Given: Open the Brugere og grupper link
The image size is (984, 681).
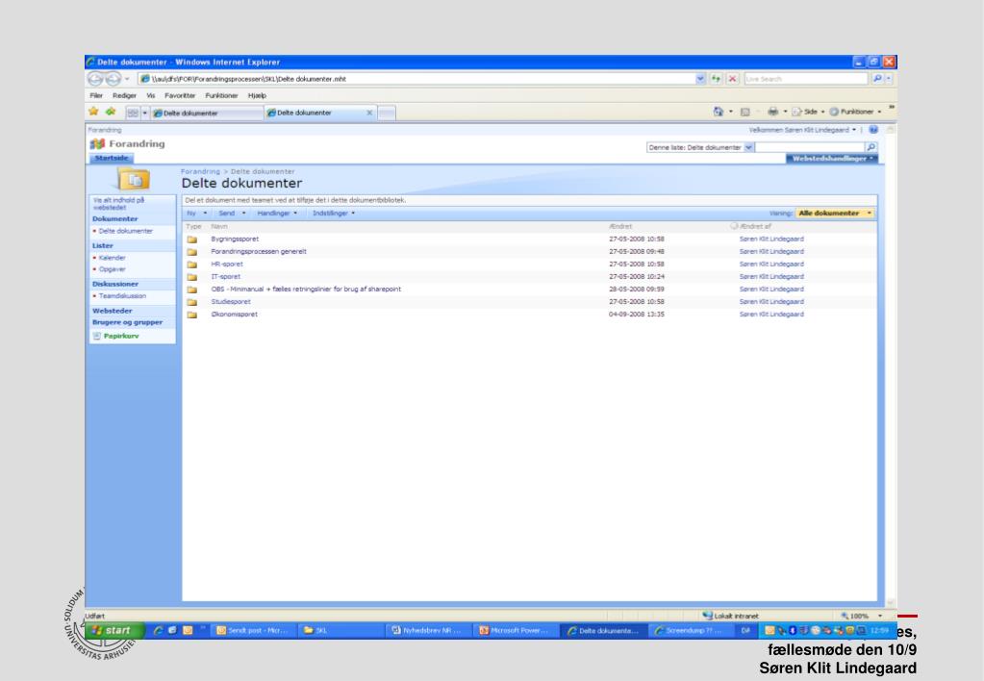Looking at the screenshot, I should [127, 322].
